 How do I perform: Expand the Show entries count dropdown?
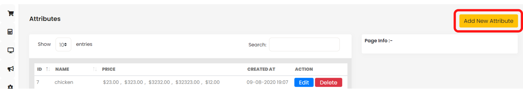[x=63, y=44]
